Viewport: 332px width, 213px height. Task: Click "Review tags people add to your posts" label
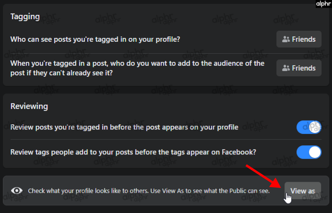point(133,152)
